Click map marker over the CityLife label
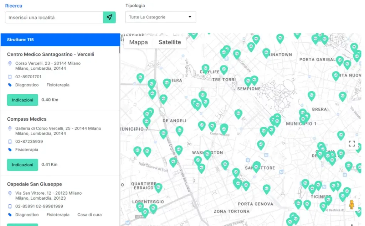 [205, 69]
